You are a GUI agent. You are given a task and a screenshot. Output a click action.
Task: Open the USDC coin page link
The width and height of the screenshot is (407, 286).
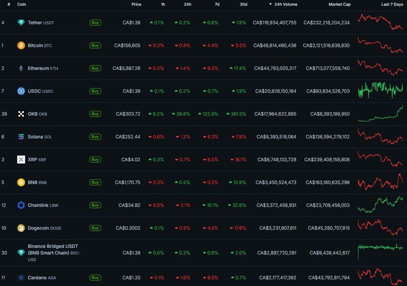[40, 91]
